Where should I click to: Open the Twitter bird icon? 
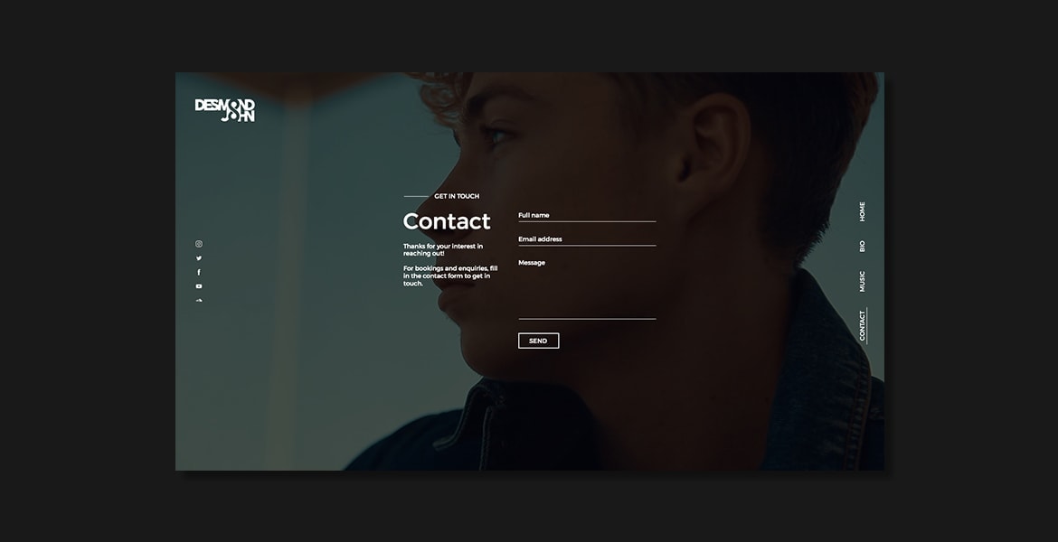click(x=198, y=258)
